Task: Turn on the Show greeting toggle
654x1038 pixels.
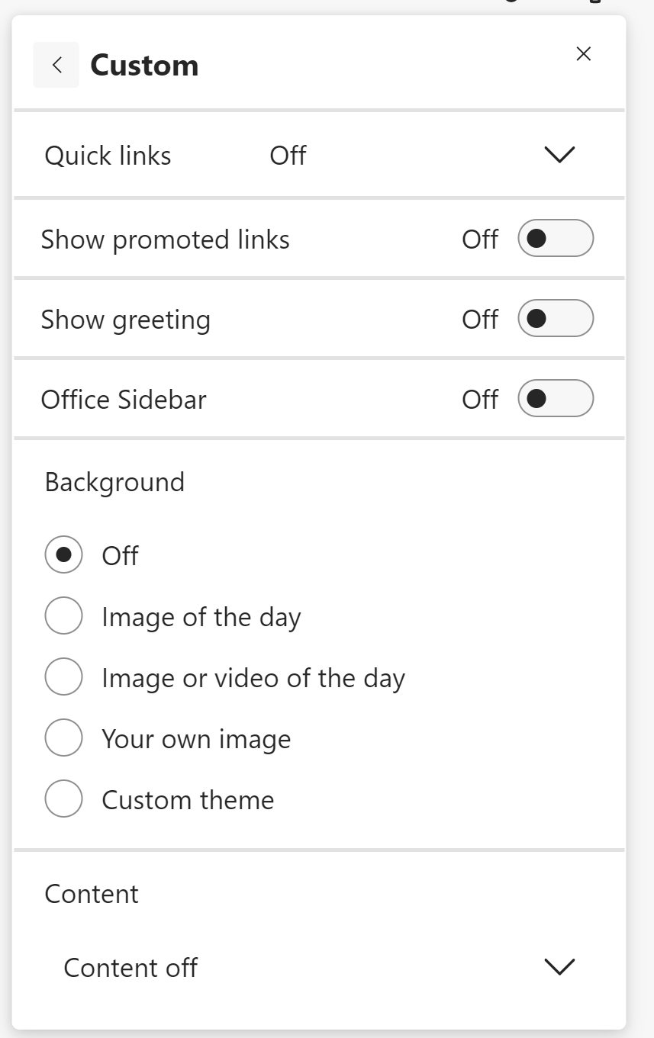Action: click(556, 319)
